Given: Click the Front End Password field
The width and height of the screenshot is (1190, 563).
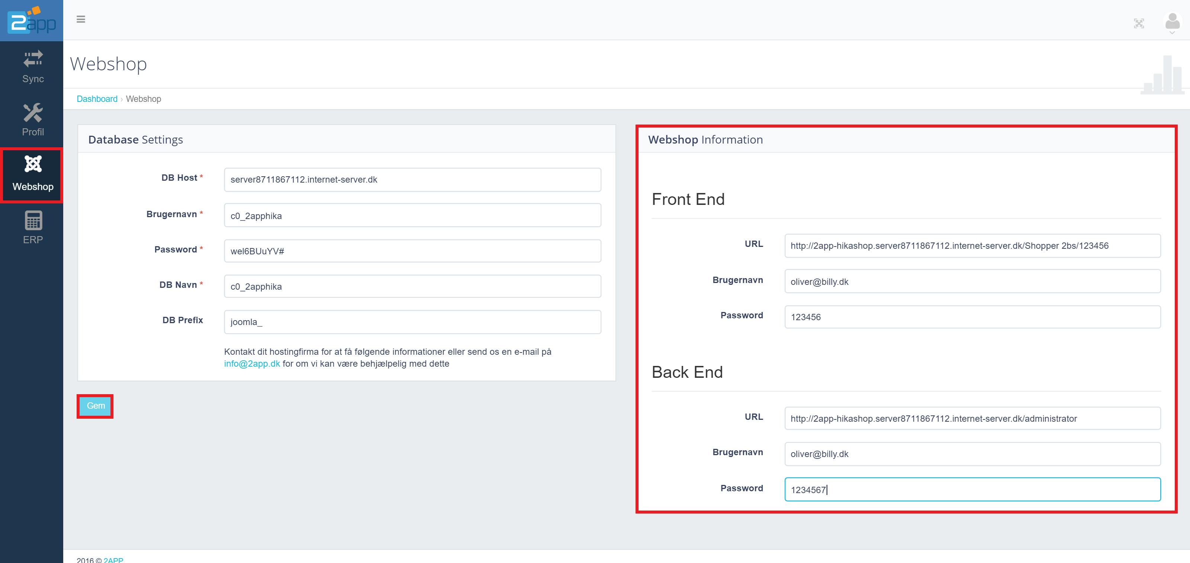Looking at the screenshot, I should (x=972, y=317).
